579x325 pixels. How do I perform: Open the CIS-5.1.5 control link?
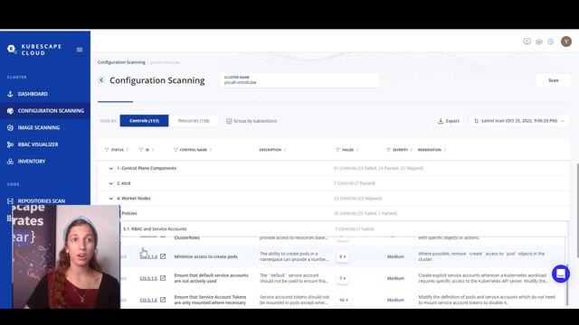click(148, 278)
